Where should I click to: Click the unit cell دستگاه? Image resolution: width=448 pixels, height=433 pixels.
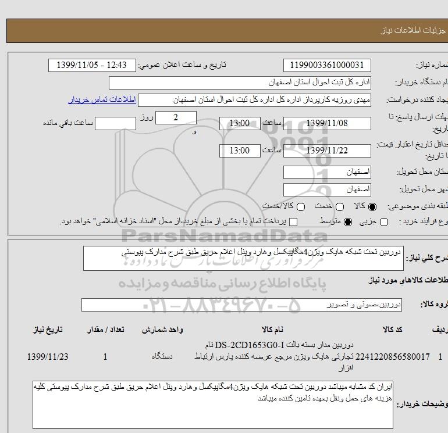coord(162,357)
